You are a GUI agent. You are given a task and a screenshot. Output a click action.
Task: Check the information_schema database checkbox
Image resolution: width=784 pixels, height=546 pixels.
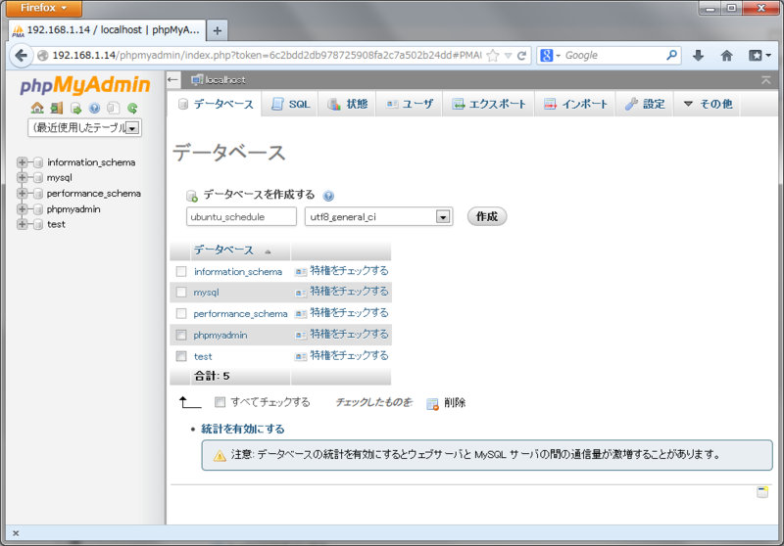click(x=181, y=271)
